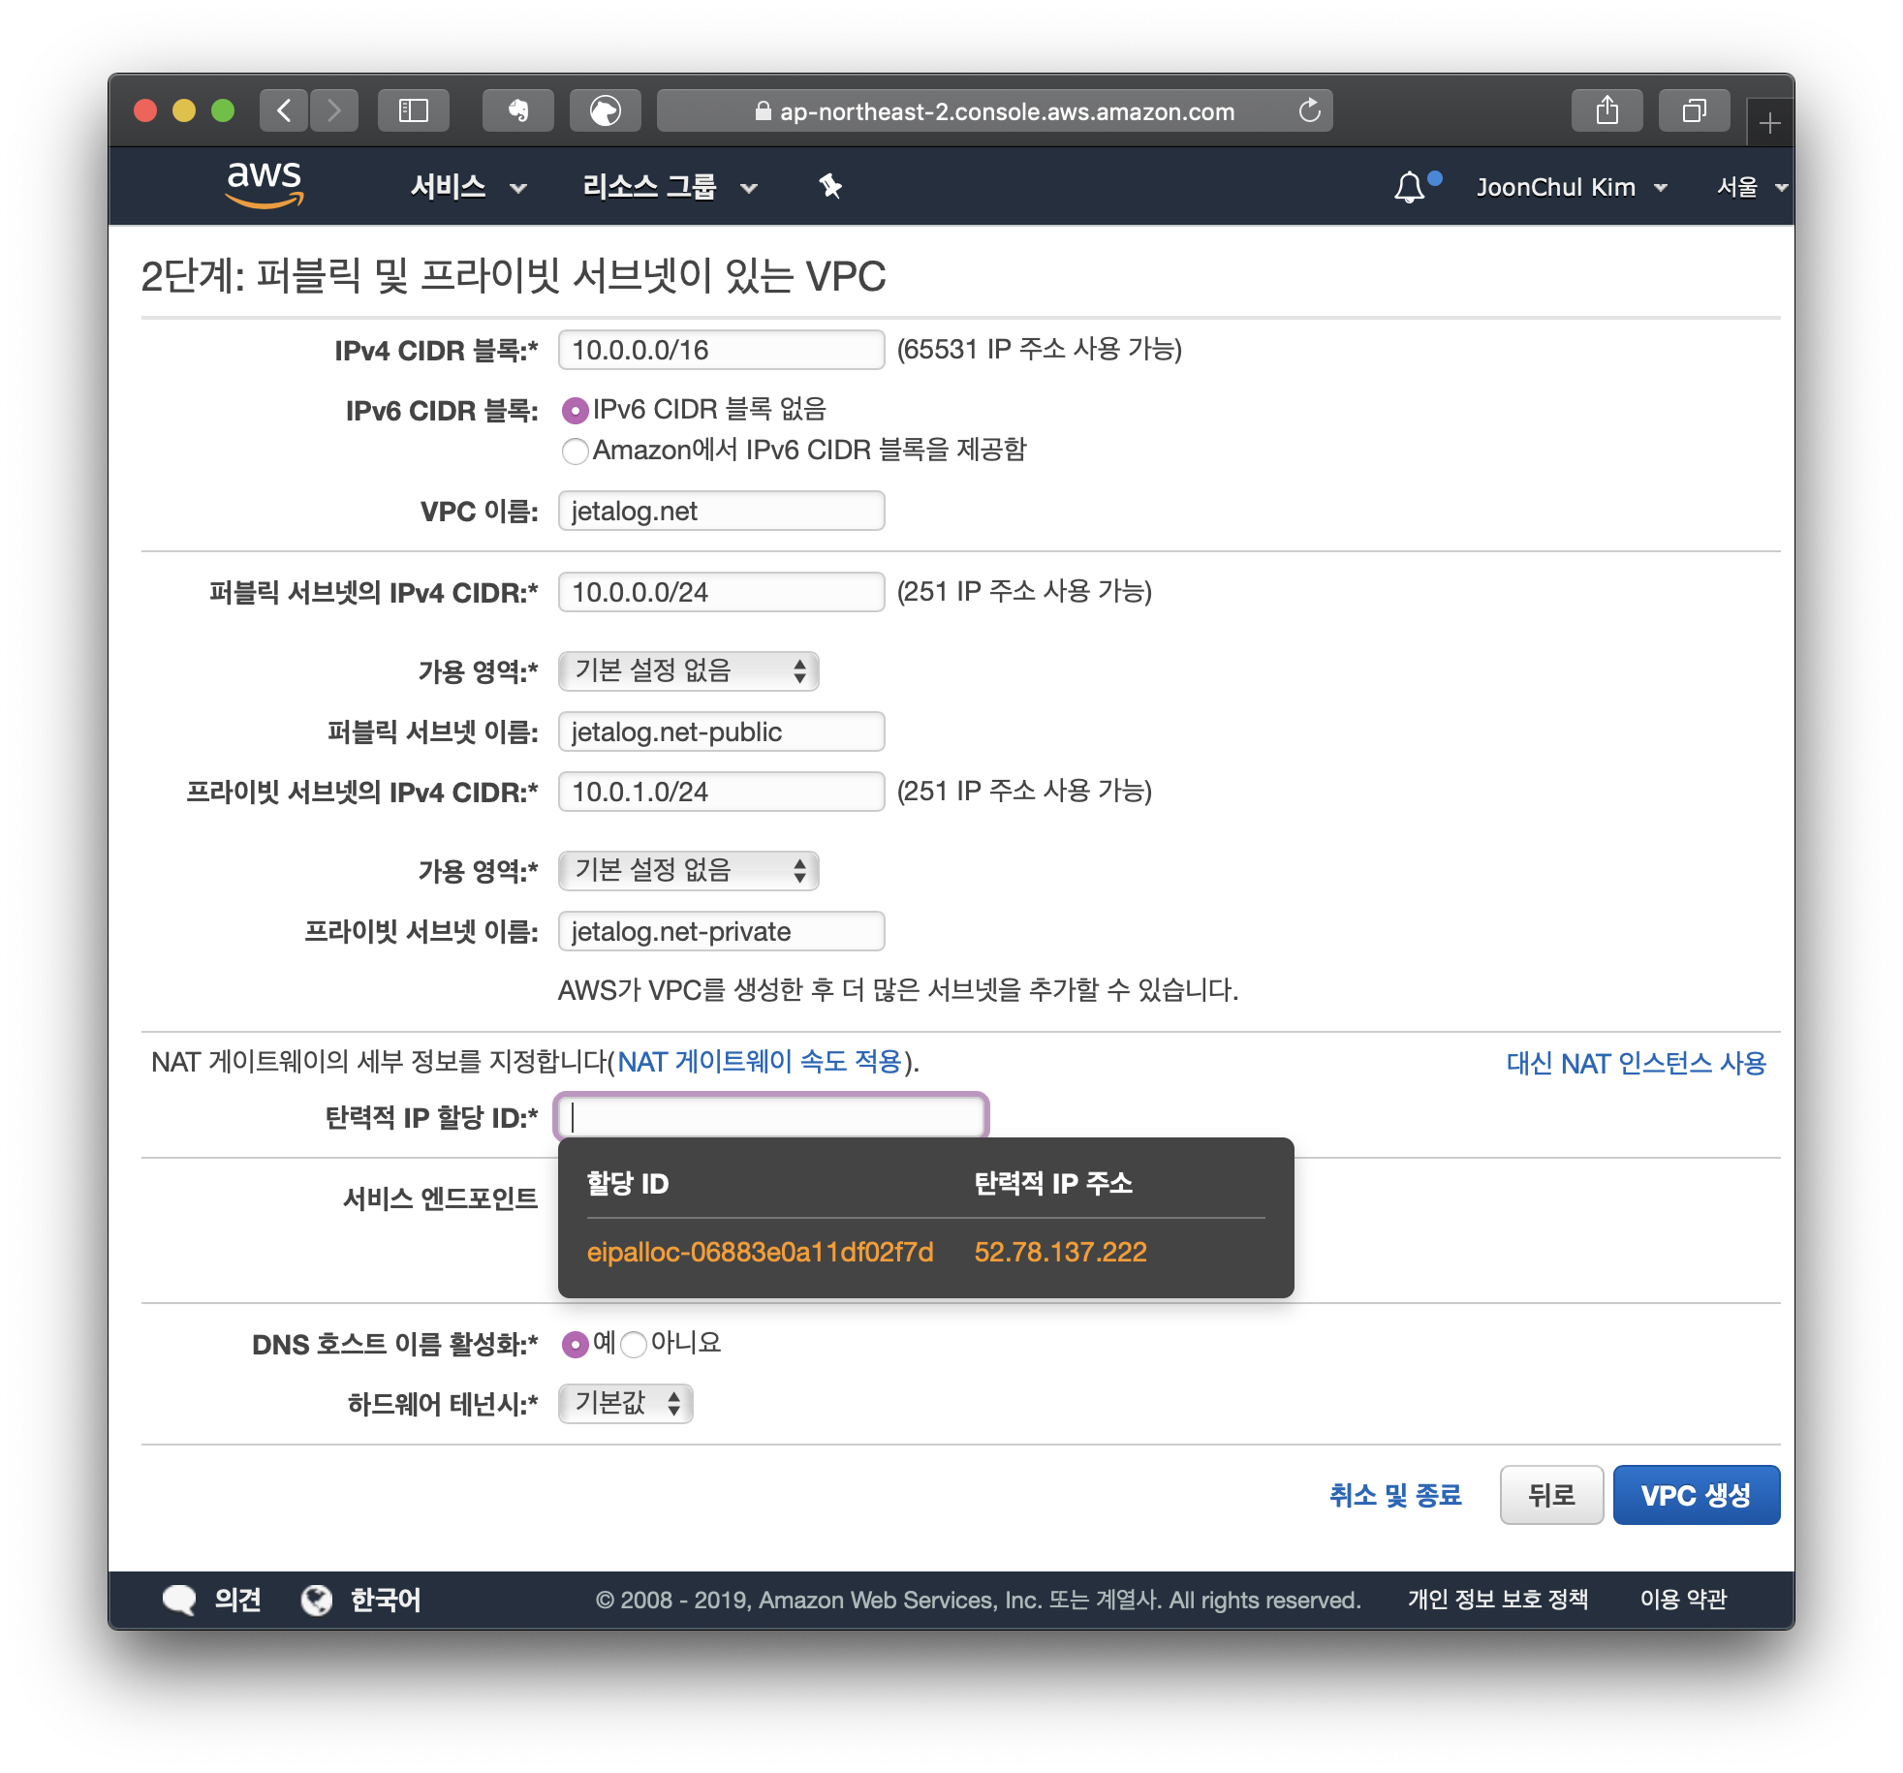Image resolution: width=1903 pixels, height=1773 pixels.
Task: Reload the page with refresh icon
Action: point(1309,110)
